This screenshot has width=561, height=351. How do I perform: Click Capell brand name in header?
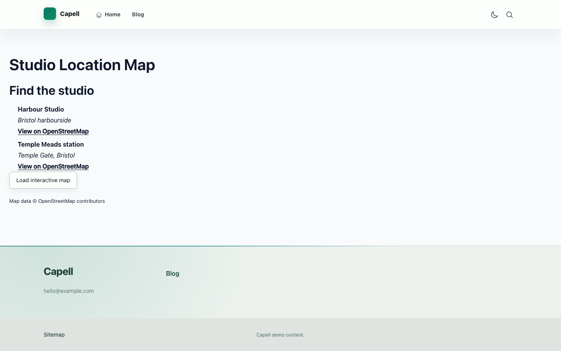[70, 14]
